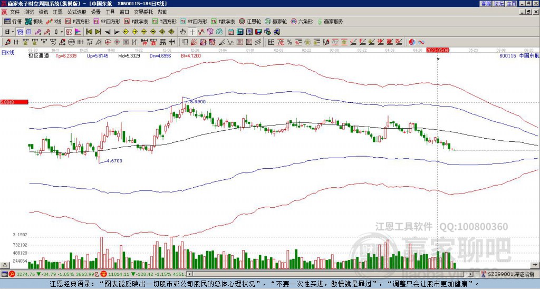Click the bottom horizontal scrollbar
The image size is (540, 289).
click(330, 274)
